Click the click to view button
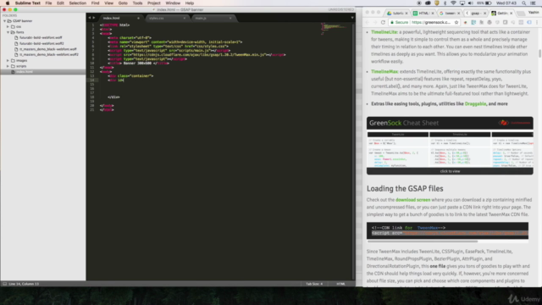Image resolution: width=542 pixels, height=305 pixels. [x=450, y=171]
